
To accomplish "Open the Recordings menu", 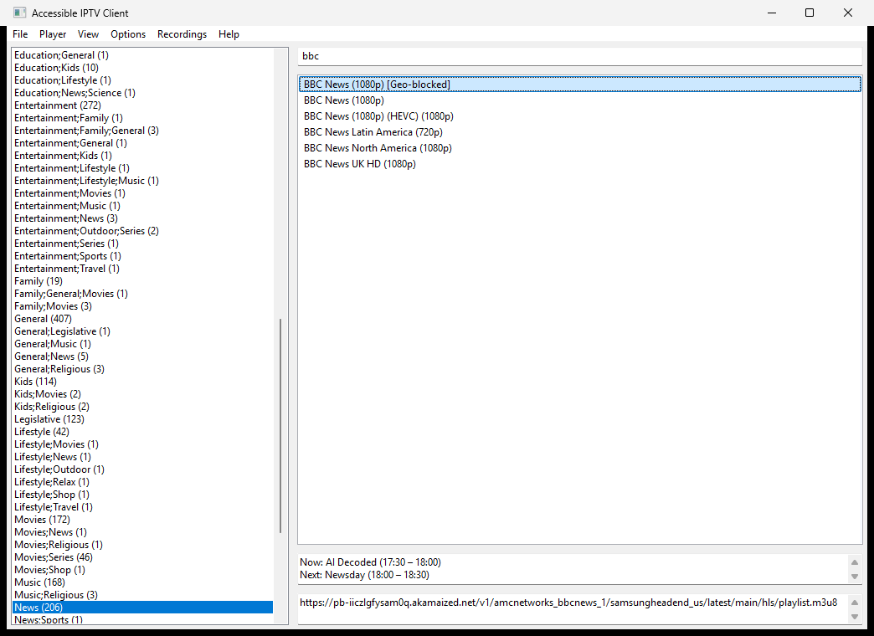I will coord(182,34).
